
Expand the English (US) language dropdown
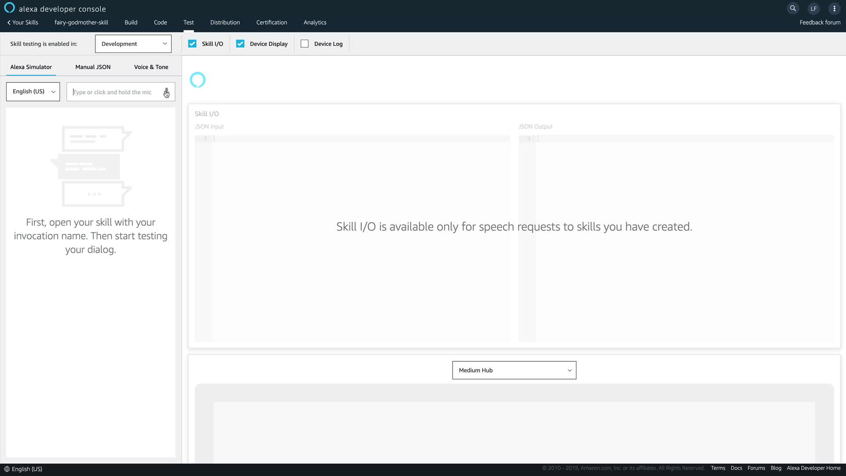pos(33,92)
